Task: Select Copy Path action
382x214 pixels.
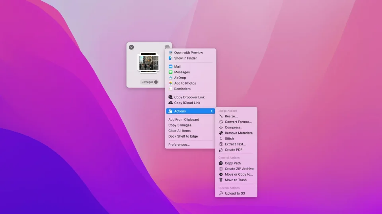Action: (x=233, y=163)
